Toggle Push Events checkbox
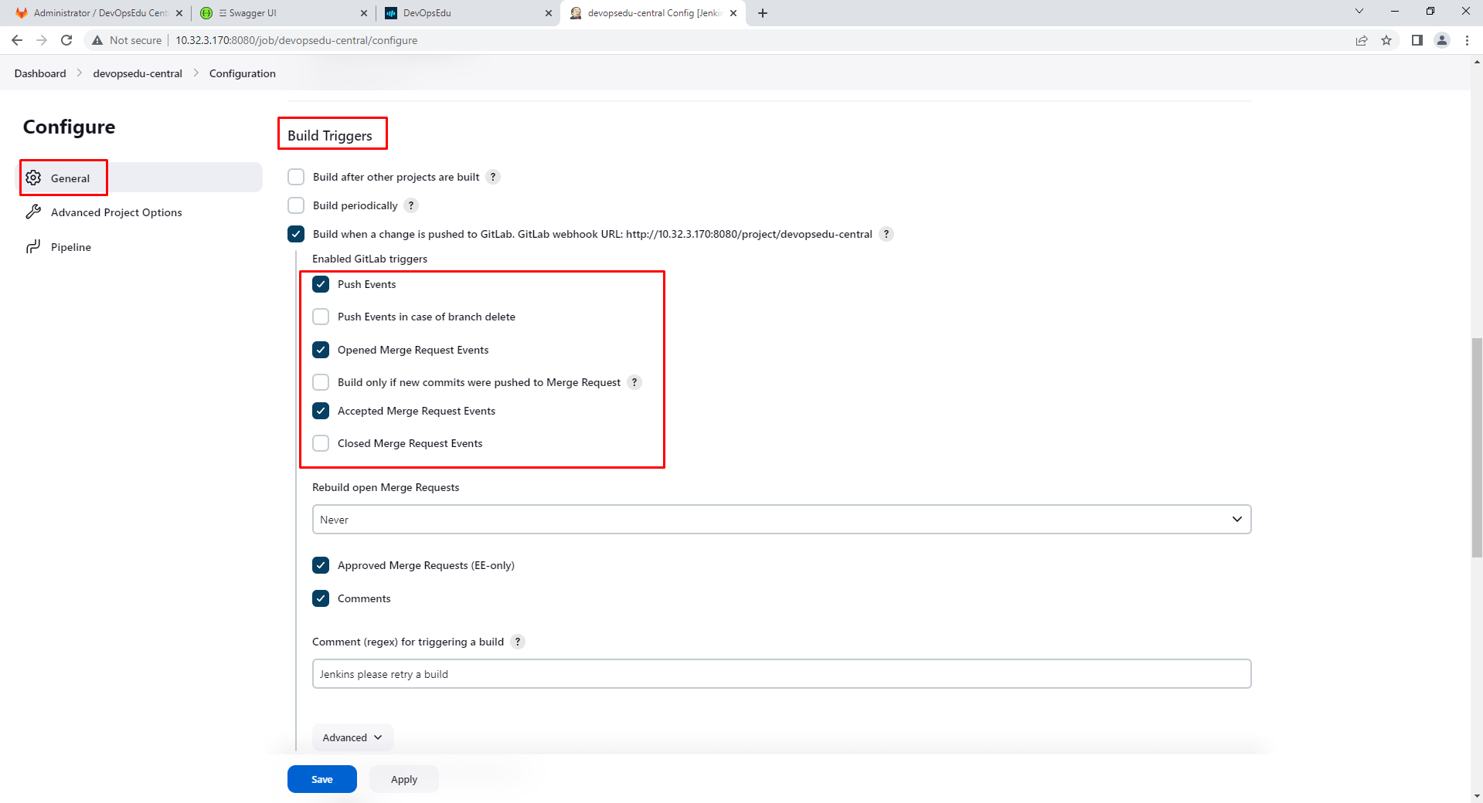Screen dimensions: 1483x803 tap(321, 284)
